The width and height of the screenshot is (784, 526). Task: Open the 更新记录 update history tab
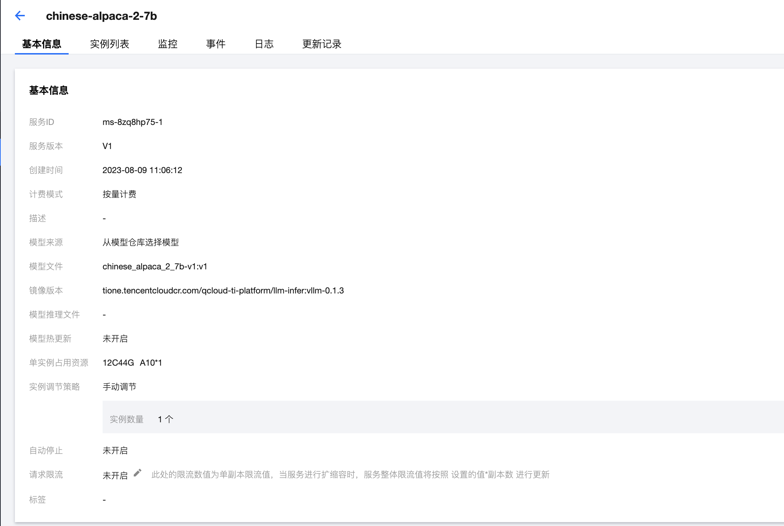point(322,44)
